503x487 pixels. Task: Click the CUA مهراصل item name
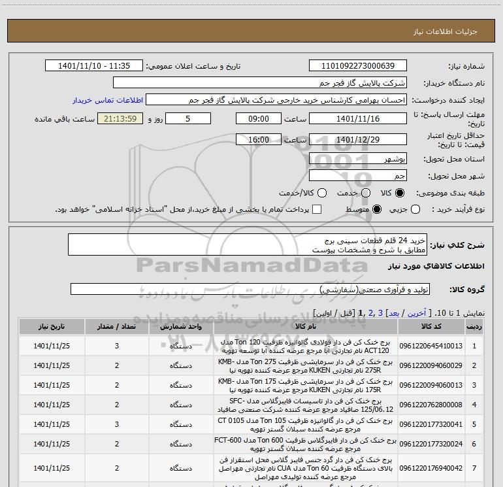[306, 469]
